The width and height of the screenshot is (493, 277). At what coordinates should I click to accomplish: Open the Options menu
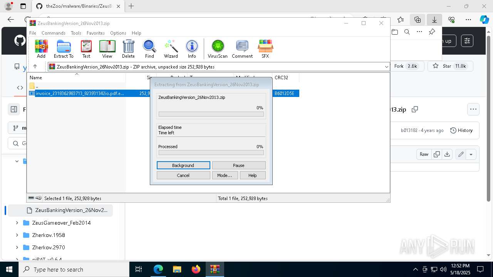click(x=118, y=33)
